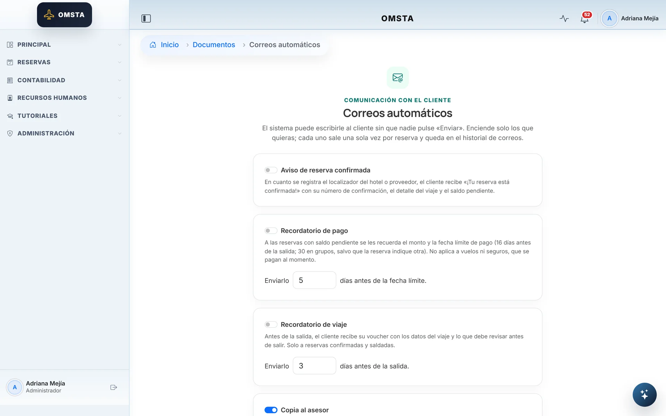Click the Copia al asesor label
This screenshot has width=666, height=416.
point(305,410)
